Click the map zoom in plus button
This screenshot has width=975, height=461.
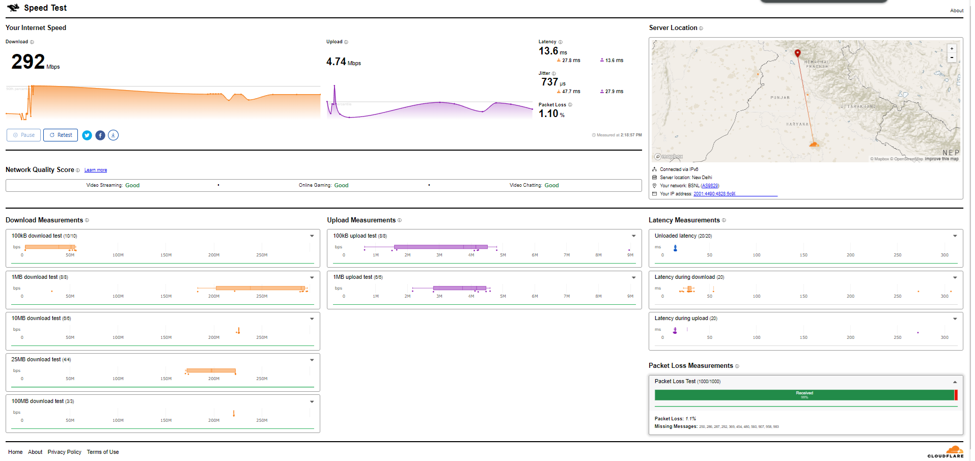pos(952,49)
